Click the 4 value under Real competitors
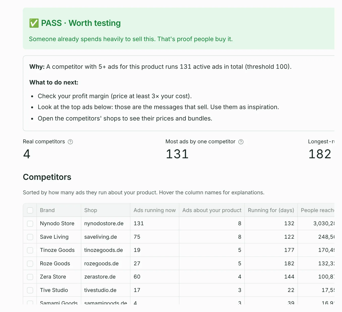This screenshot has width=342, height=312. click(27, 154)
